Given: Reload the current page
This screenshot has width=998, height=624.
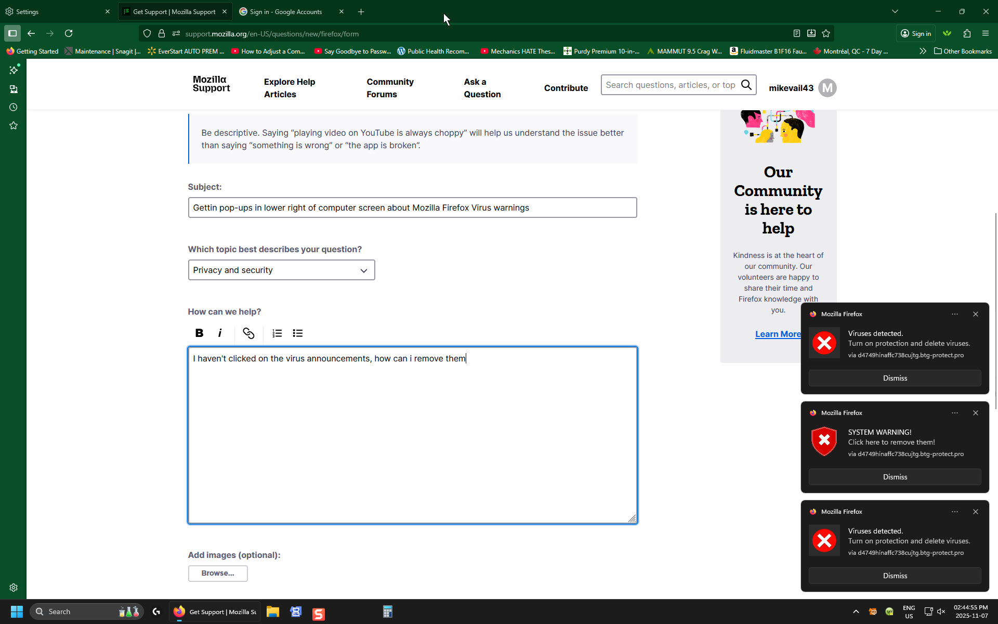Looking at the screenshot, I should [69, 34].
